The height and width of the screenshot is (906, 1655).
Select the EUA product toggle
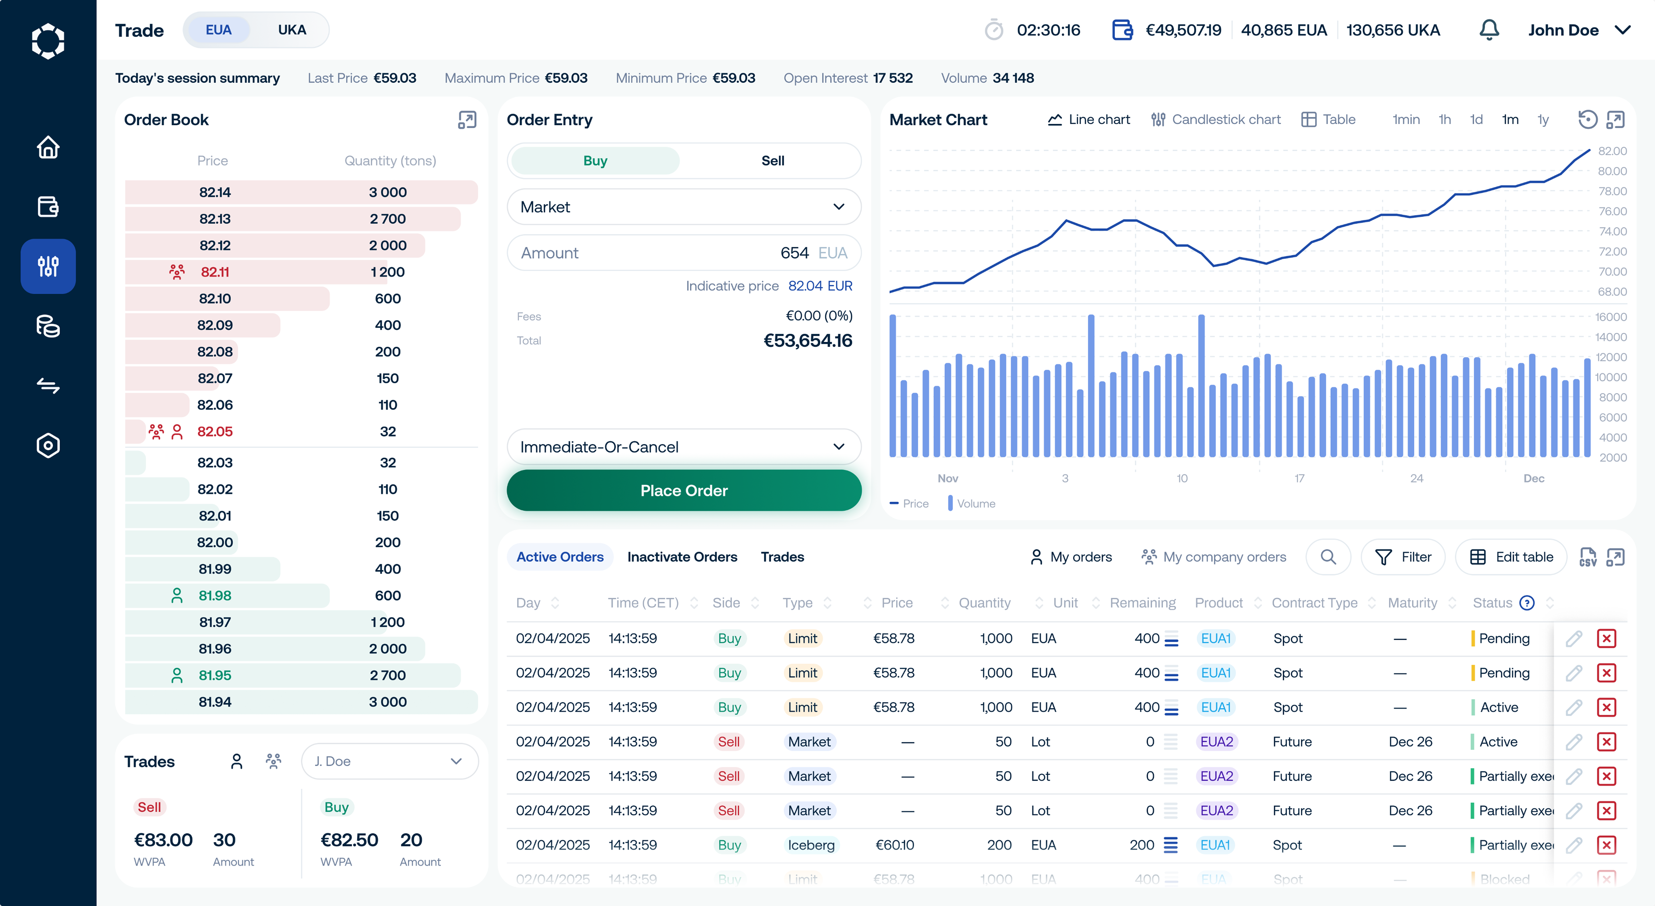point(218,30)
